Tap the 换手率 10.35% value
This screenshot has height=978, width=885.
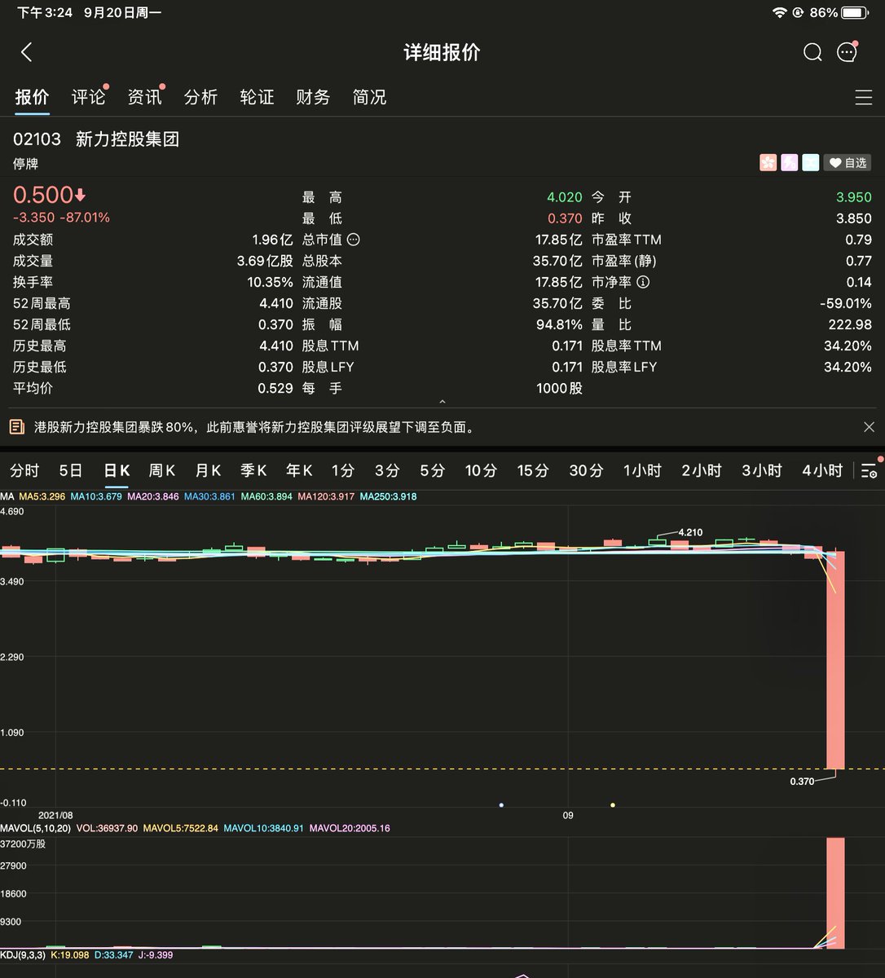pyautogui.click(x=270, y=282)
